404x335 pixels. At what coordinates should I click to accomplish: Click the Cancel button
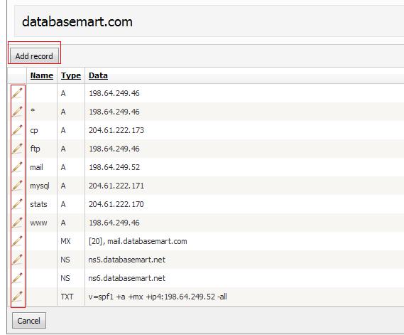[29, 321]
